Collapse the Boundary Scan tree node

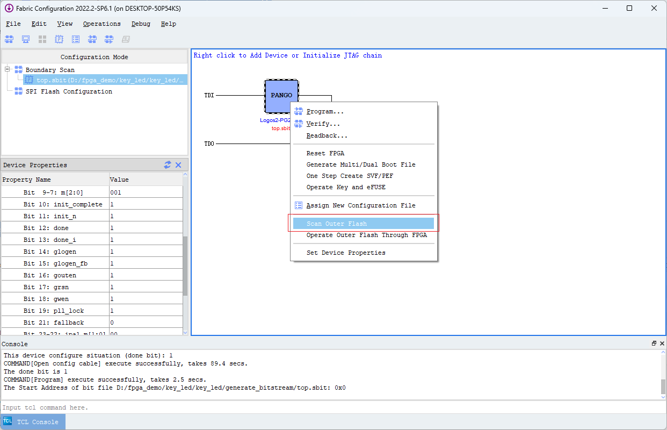pyautogui.click(x=8, y=69)
